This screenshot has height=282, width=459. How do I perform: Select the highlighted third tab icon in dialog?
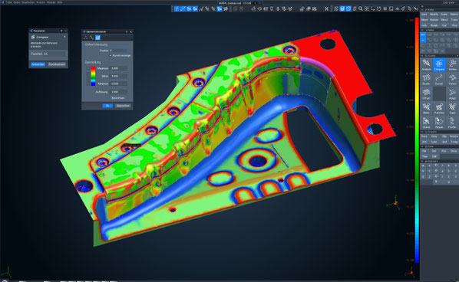pyautogui.click(x=97, y=38)
